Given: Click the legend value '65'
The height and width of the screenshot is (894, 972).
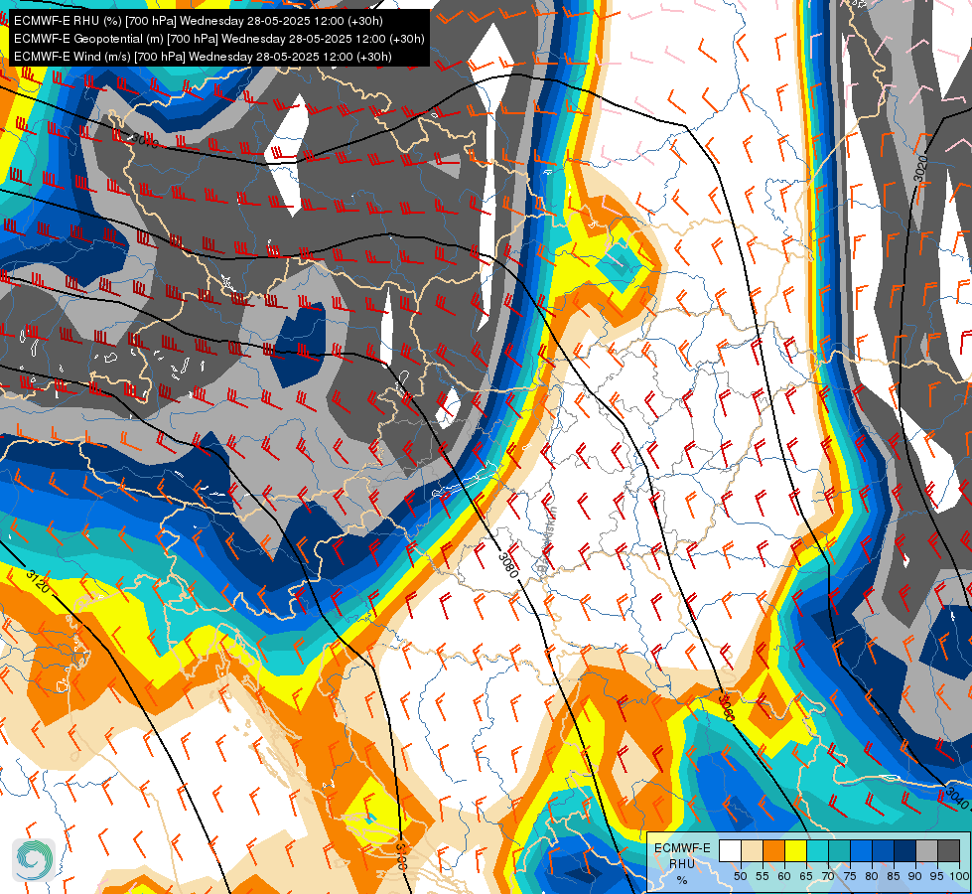Looking at the screenshot, I should 806,876.
